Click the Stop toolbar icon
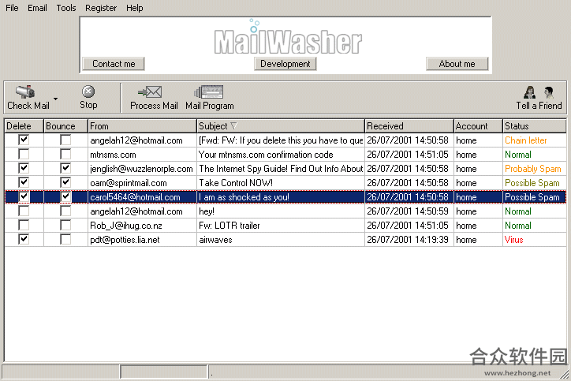 click(88, 92)
